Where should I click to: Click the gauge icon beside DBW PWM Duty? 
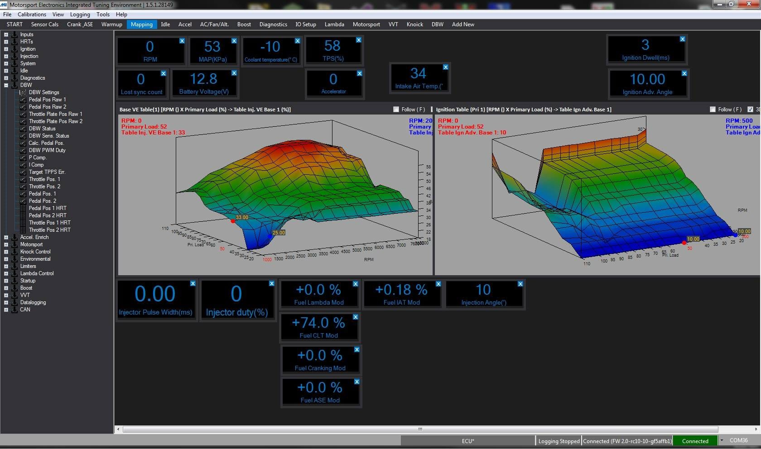point(23,150)
